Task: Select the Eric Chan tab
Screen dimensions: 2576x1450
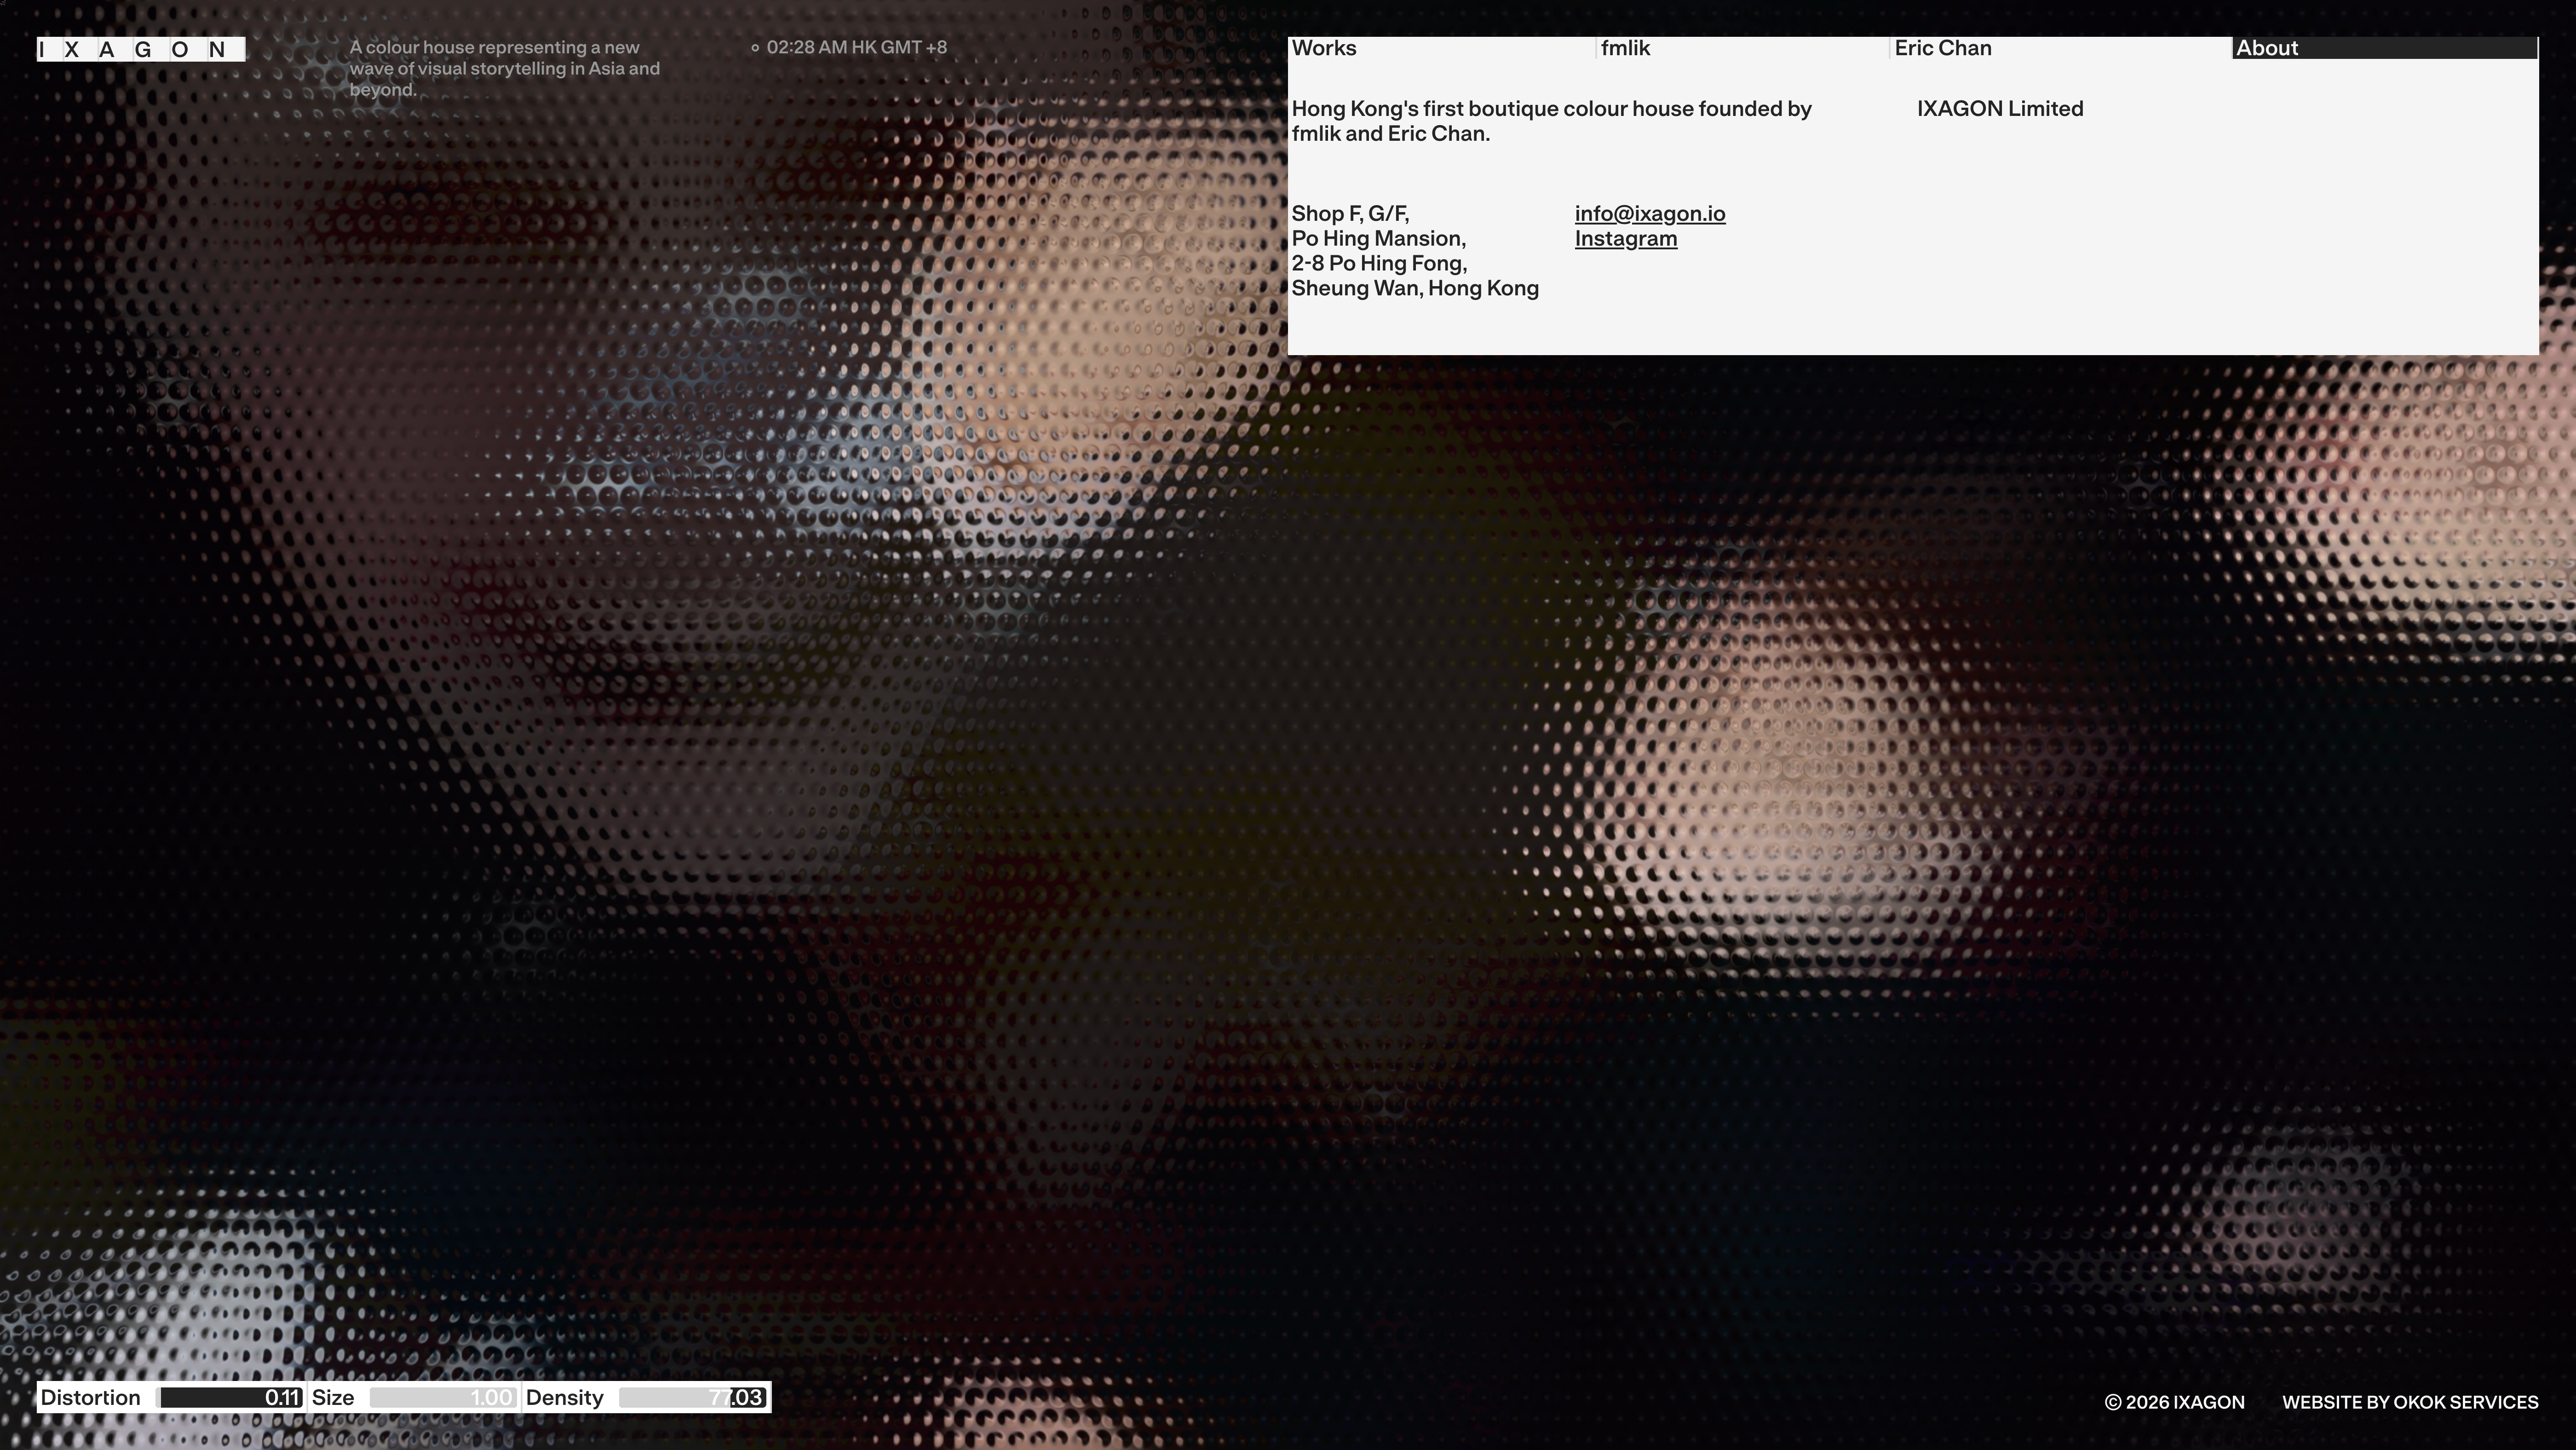Action: coord(2060,48)
